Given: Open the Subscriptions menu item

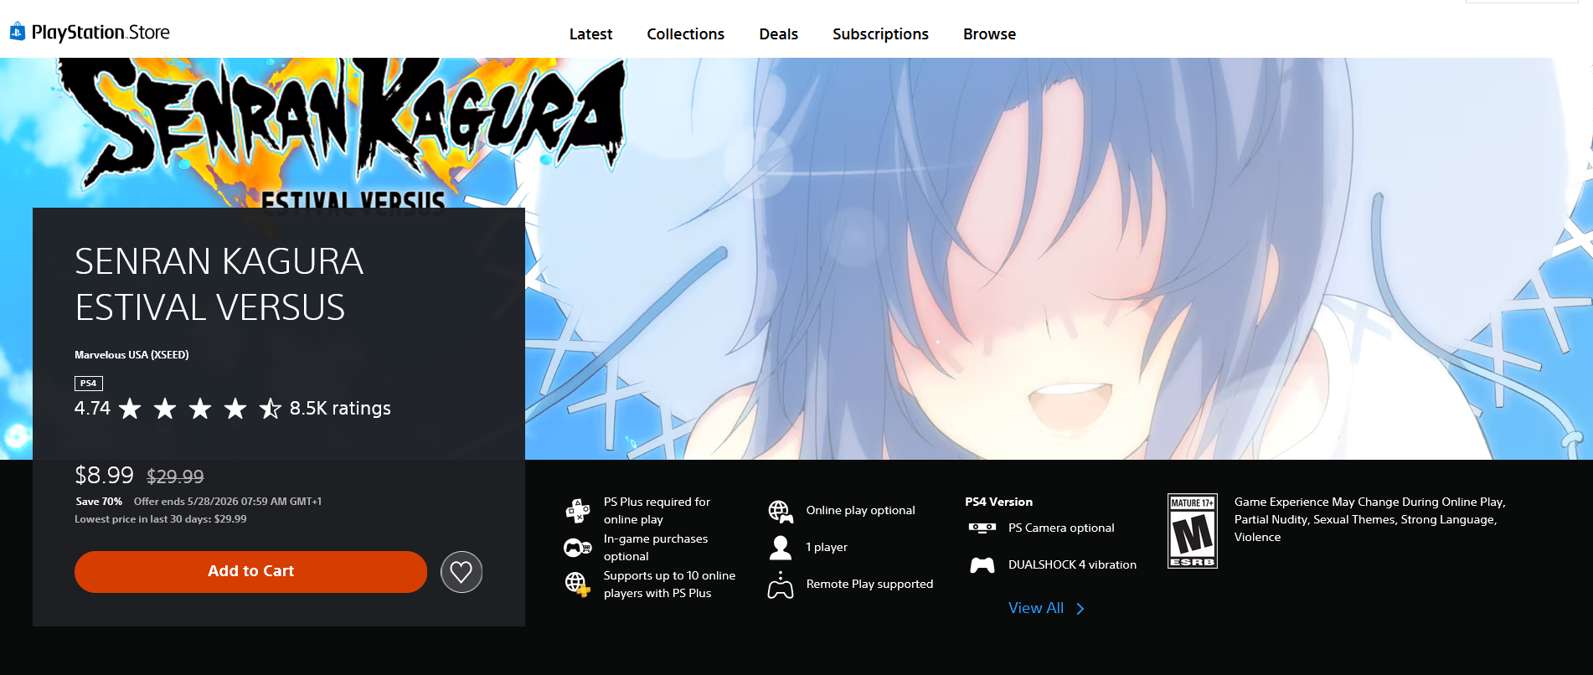Looking at the screenshot, I should click(880, 34).
